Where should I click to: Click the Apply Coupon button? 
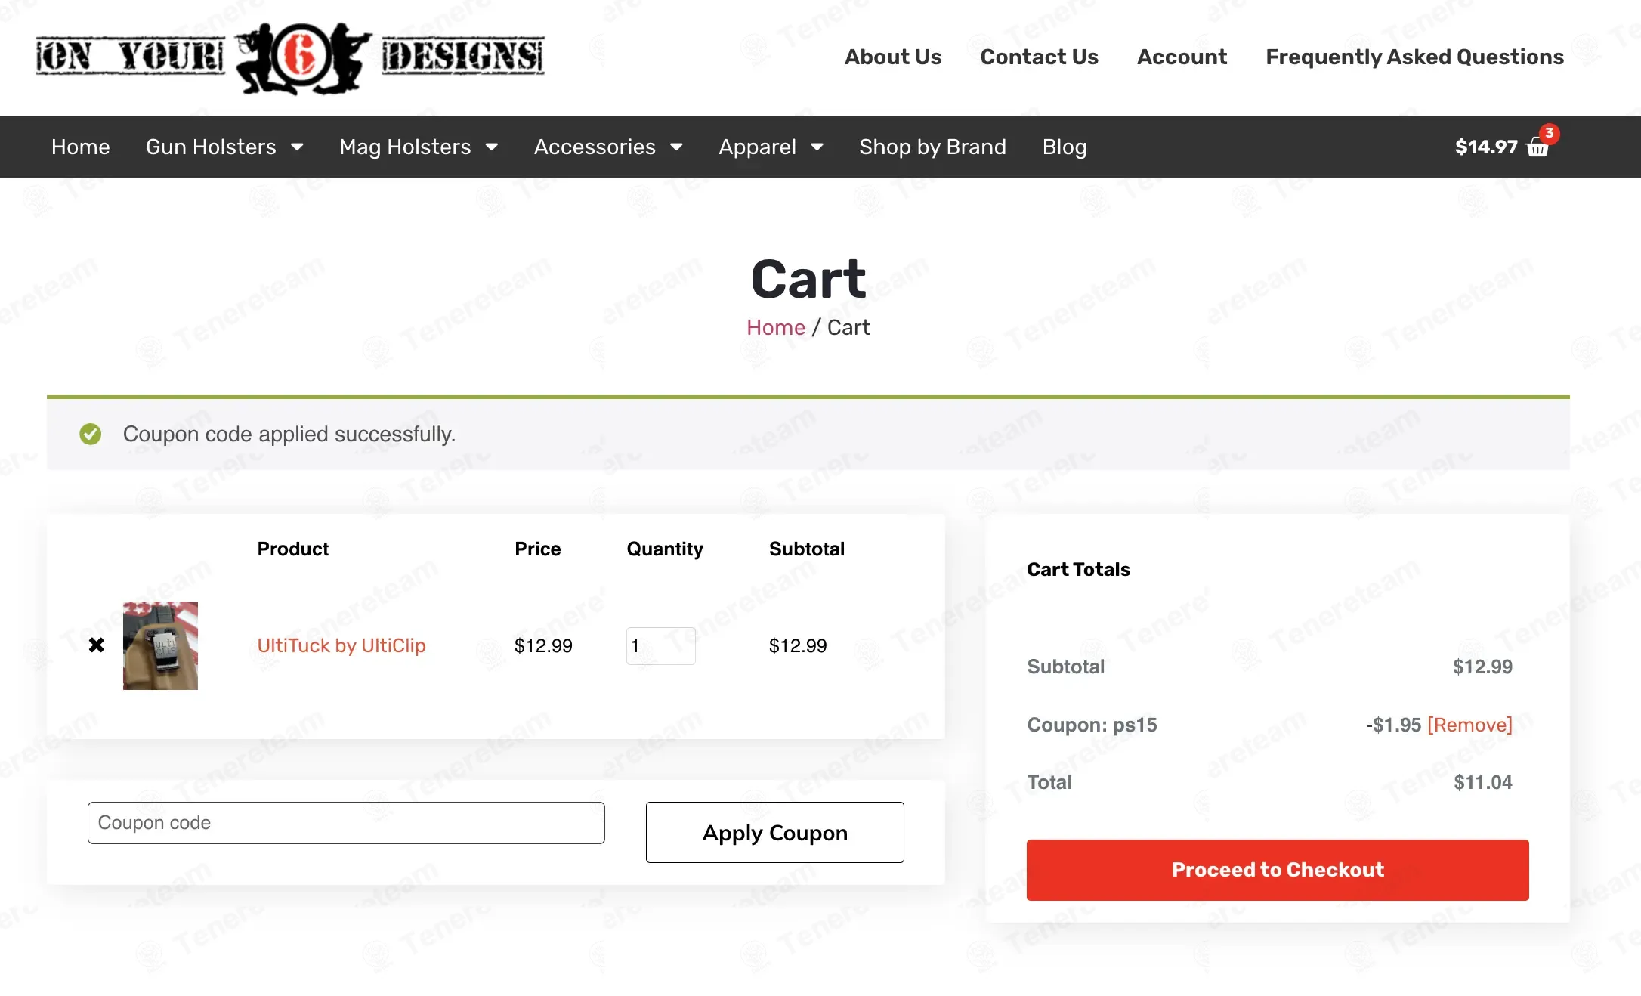tap(774, 832)
